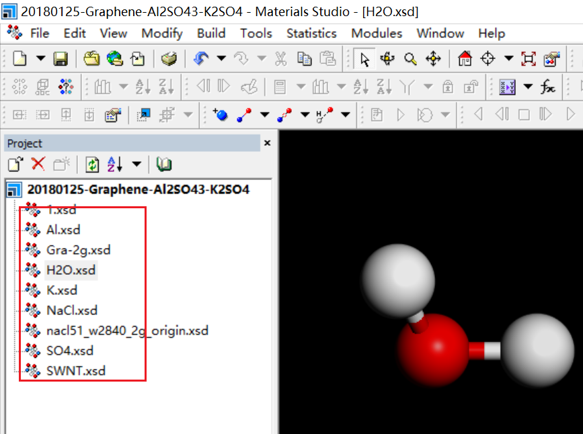
Task: Open the bond tool dropdown arrow
Action: 264,114
